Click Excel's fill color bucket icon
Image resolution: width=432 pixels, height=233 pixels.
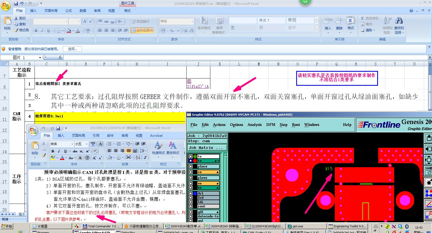pyautogui.click(x=69, y=31)
